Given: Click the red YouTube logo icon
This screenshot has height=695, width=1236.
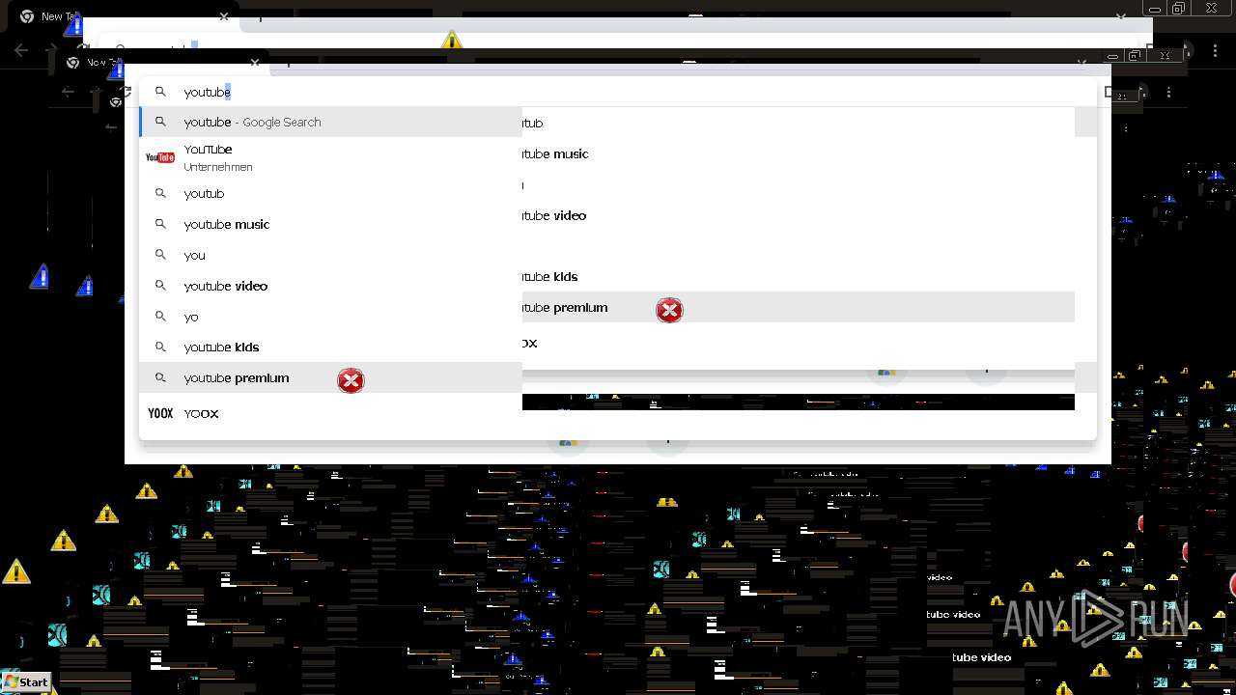Looking at the screenshot, I should pyautogui.click(x=160, y=157).
